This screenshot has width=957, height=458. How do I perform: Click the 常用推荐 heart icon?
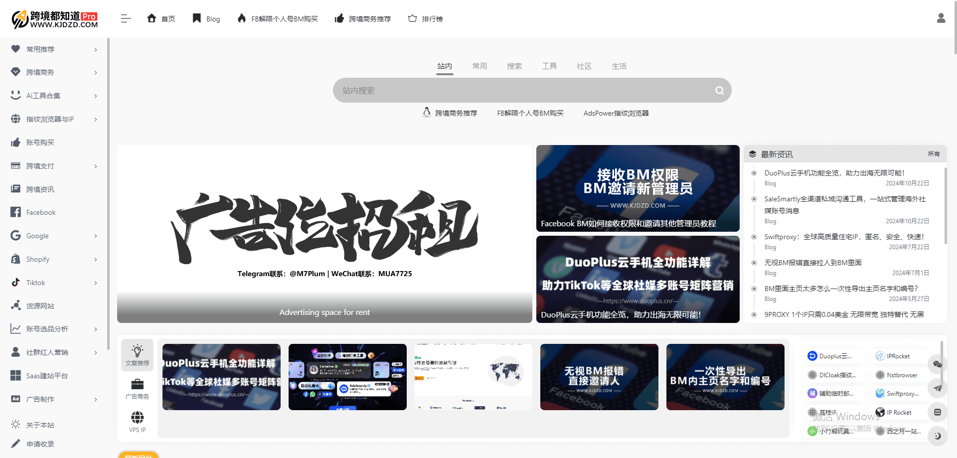[16, 49]
